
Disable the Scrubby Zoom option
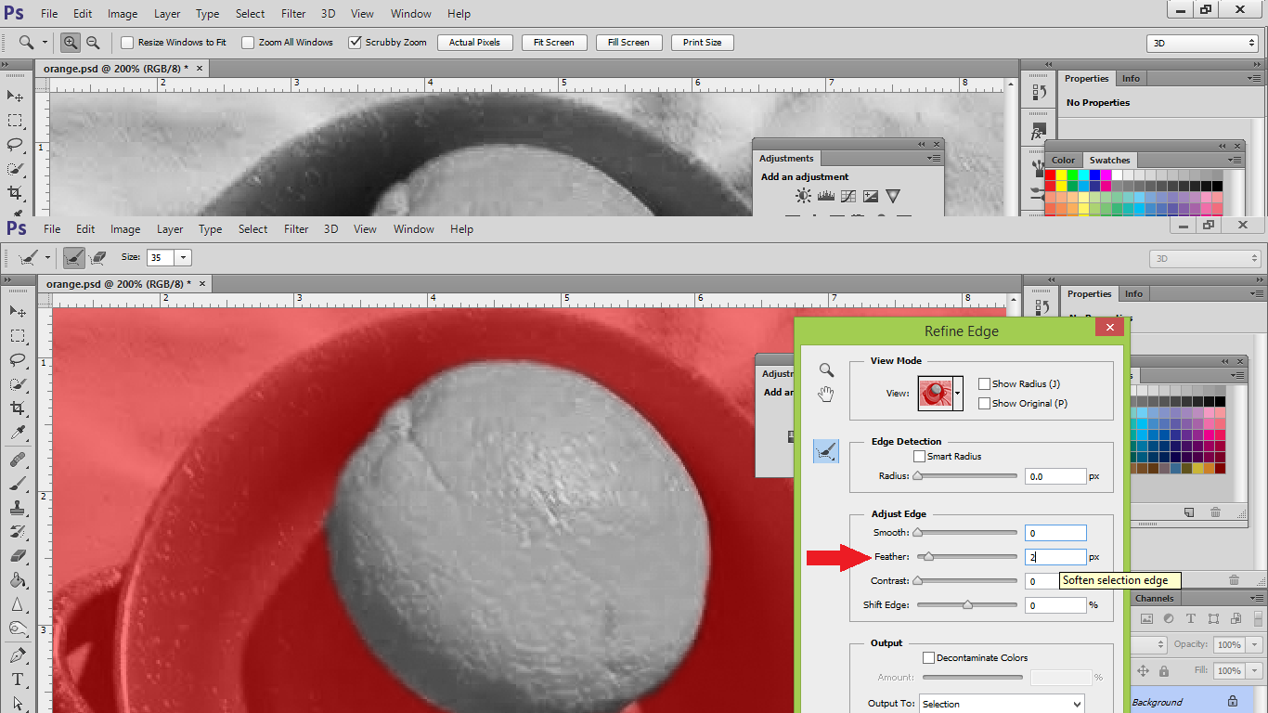coord(356,42)
